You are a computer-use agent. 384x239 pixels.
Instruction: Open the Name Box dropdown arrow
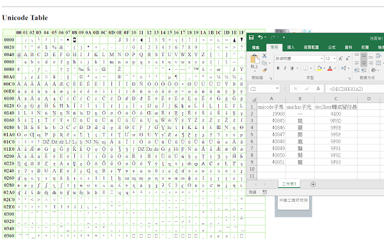point(277,89)
